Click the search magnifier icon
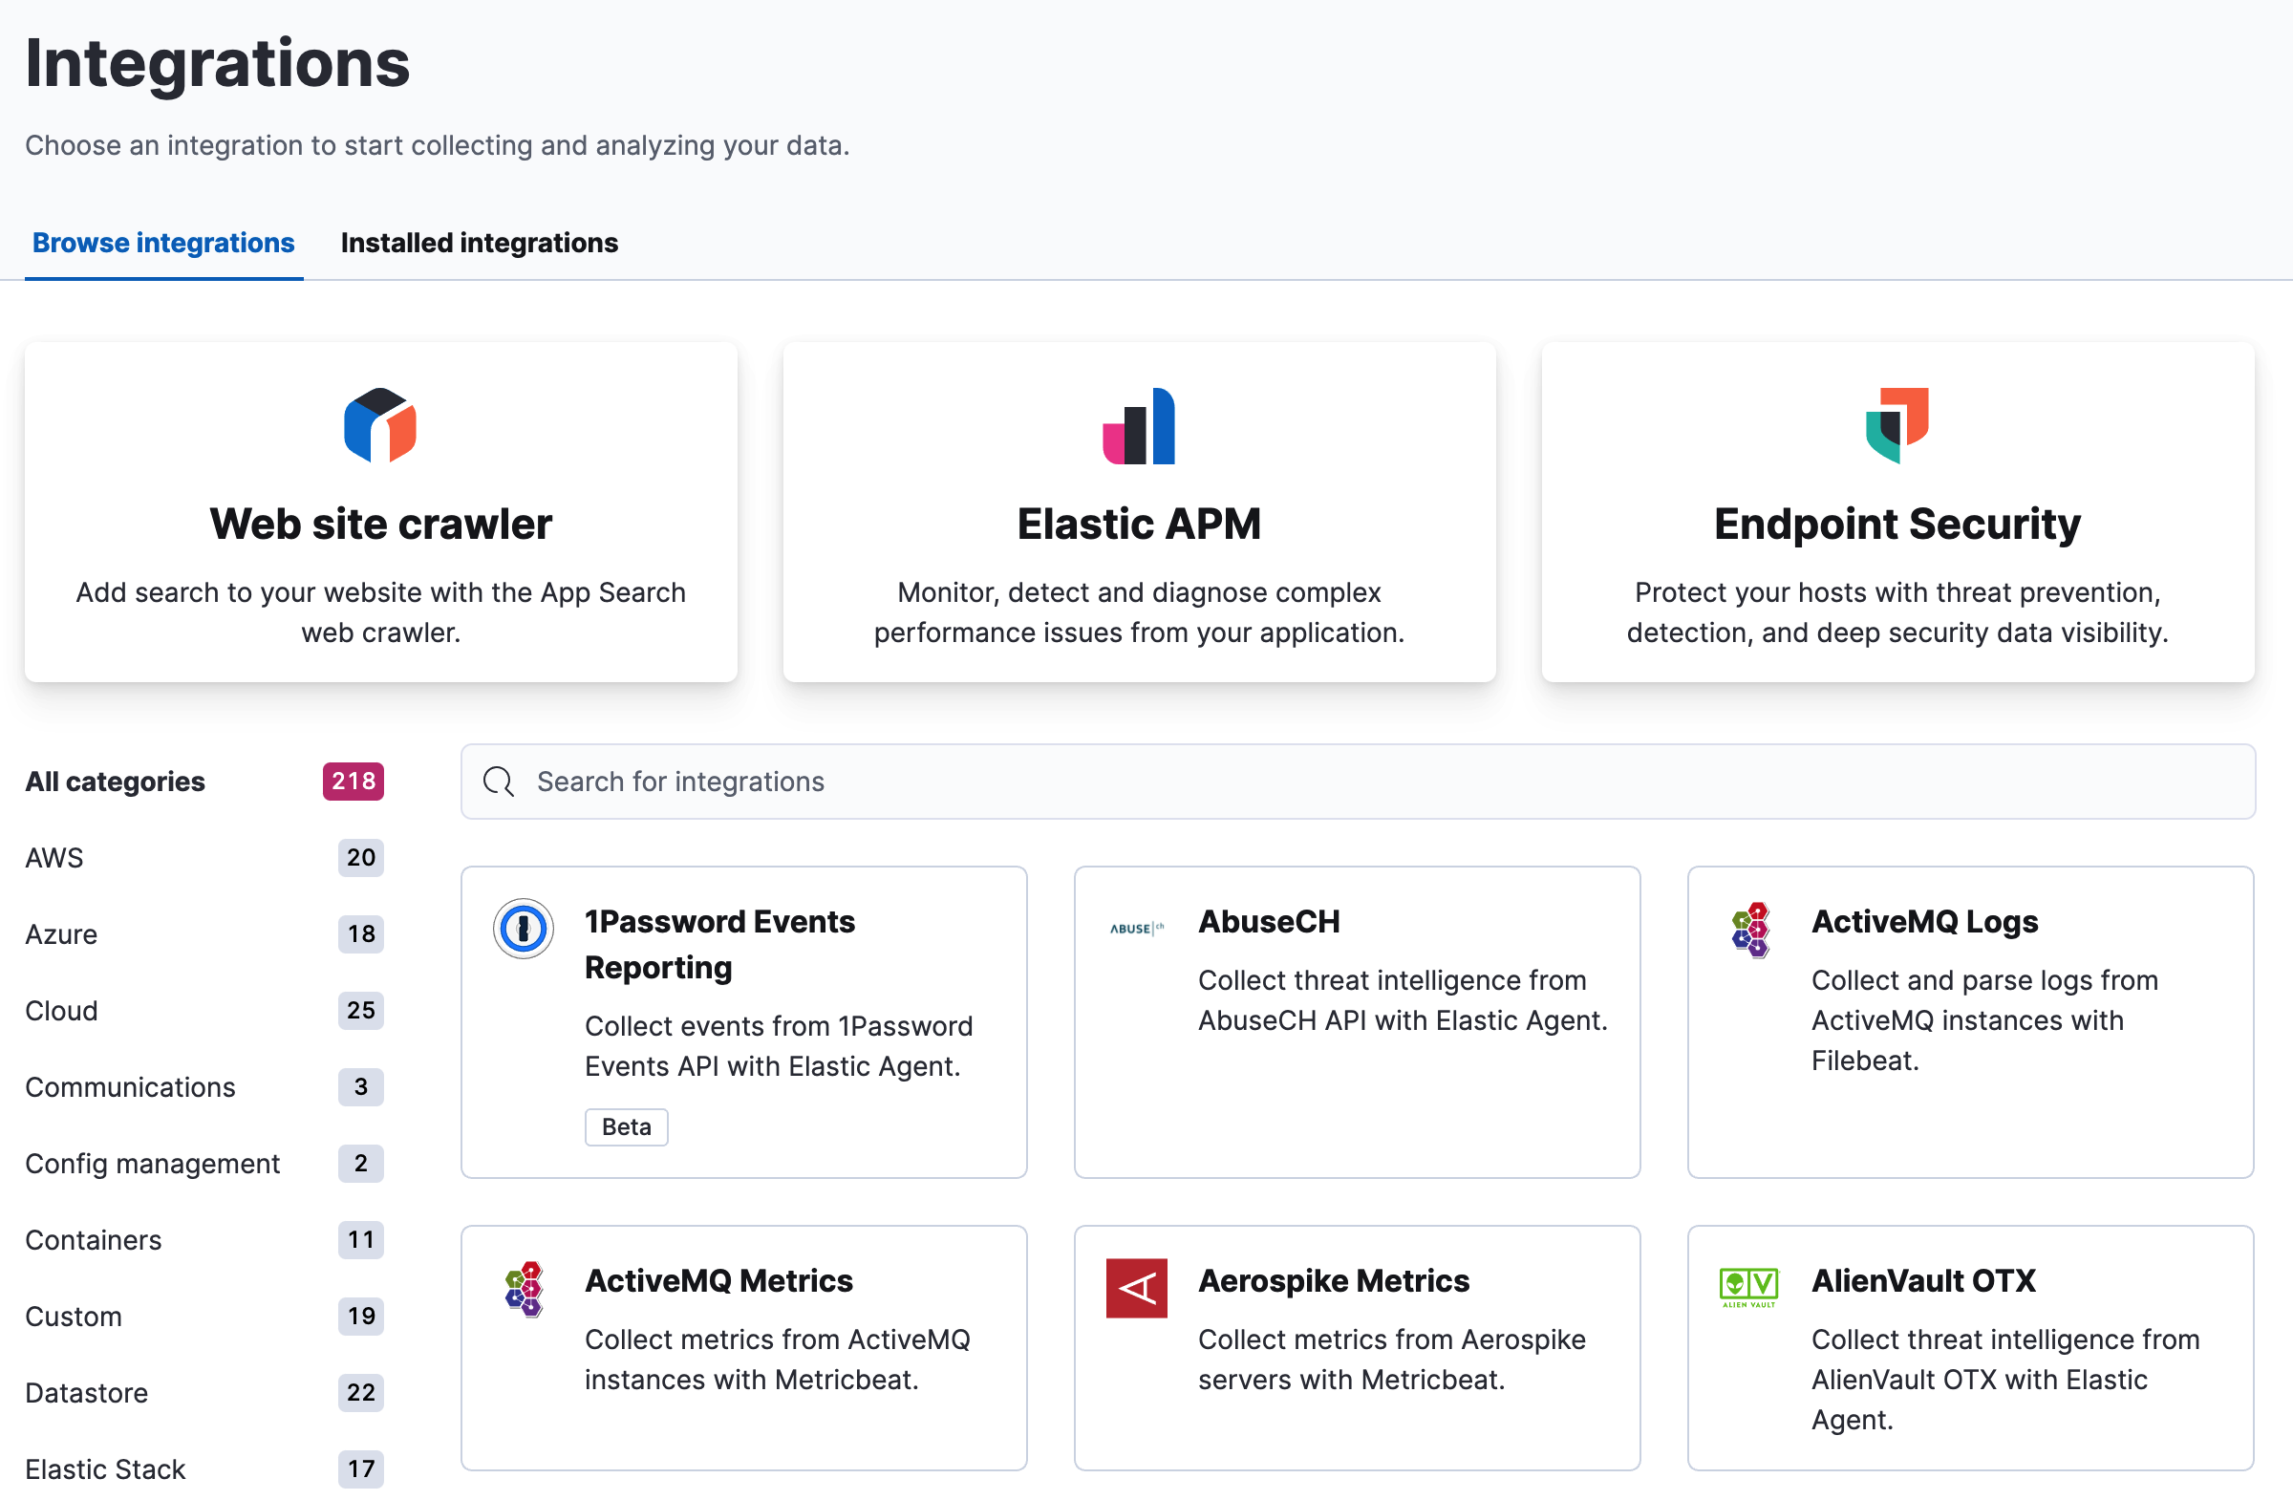 pos(498,782)
